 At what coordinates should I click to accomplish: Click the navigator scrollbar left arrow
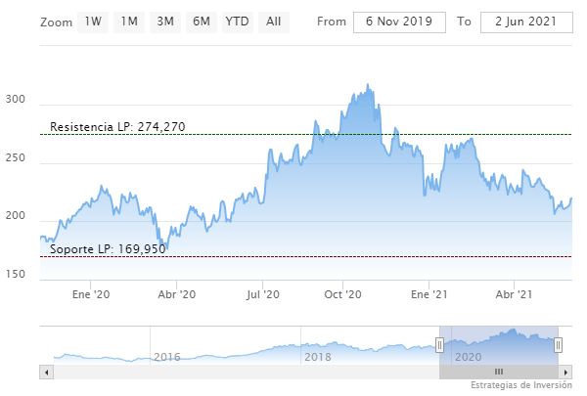[x=45, y=373]
